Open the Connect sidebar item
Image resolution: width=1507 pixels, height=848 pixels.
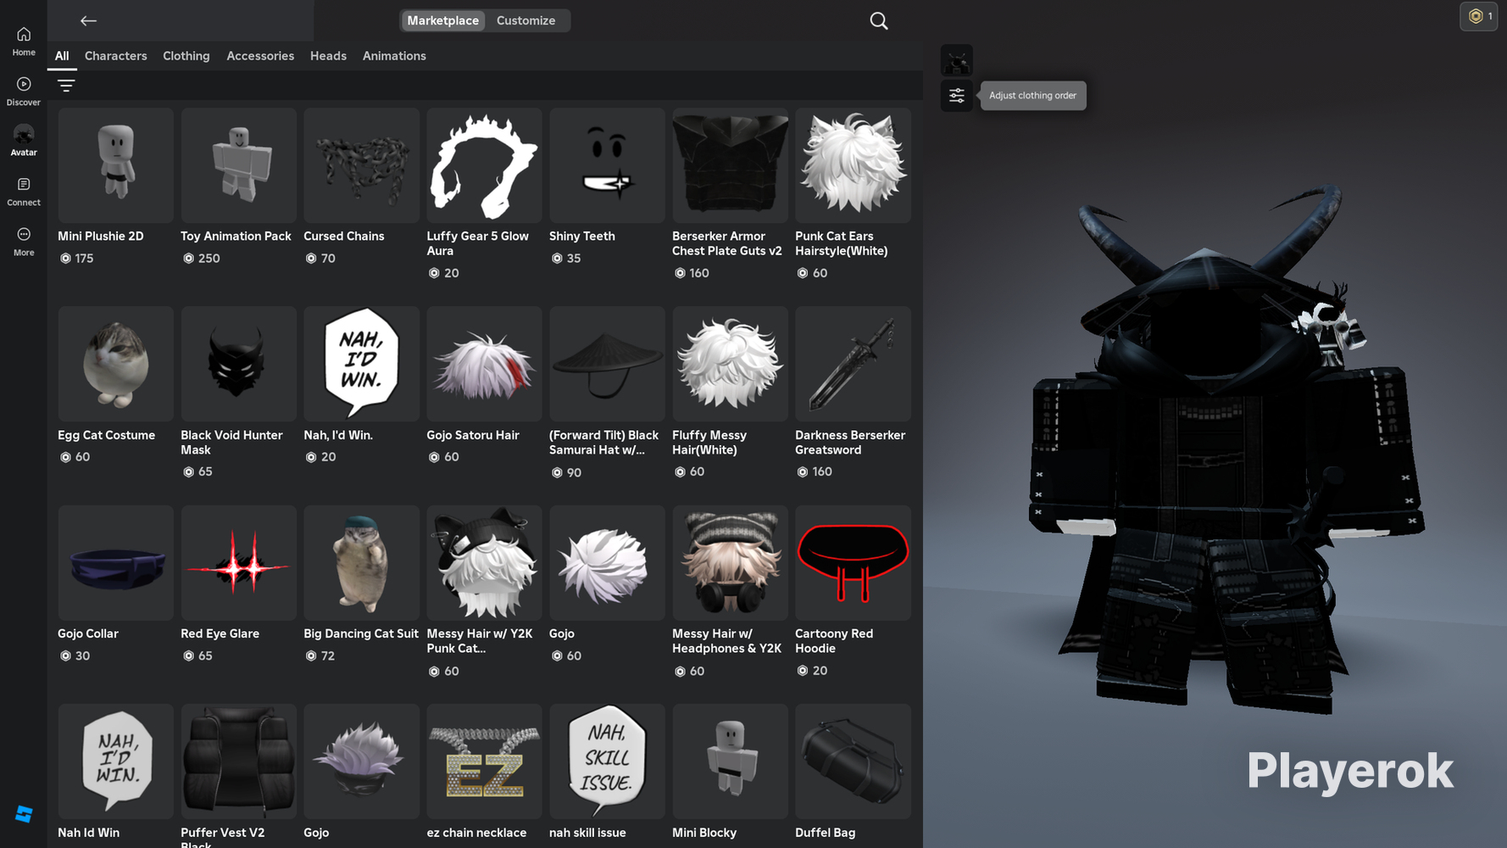pos(24,191)
